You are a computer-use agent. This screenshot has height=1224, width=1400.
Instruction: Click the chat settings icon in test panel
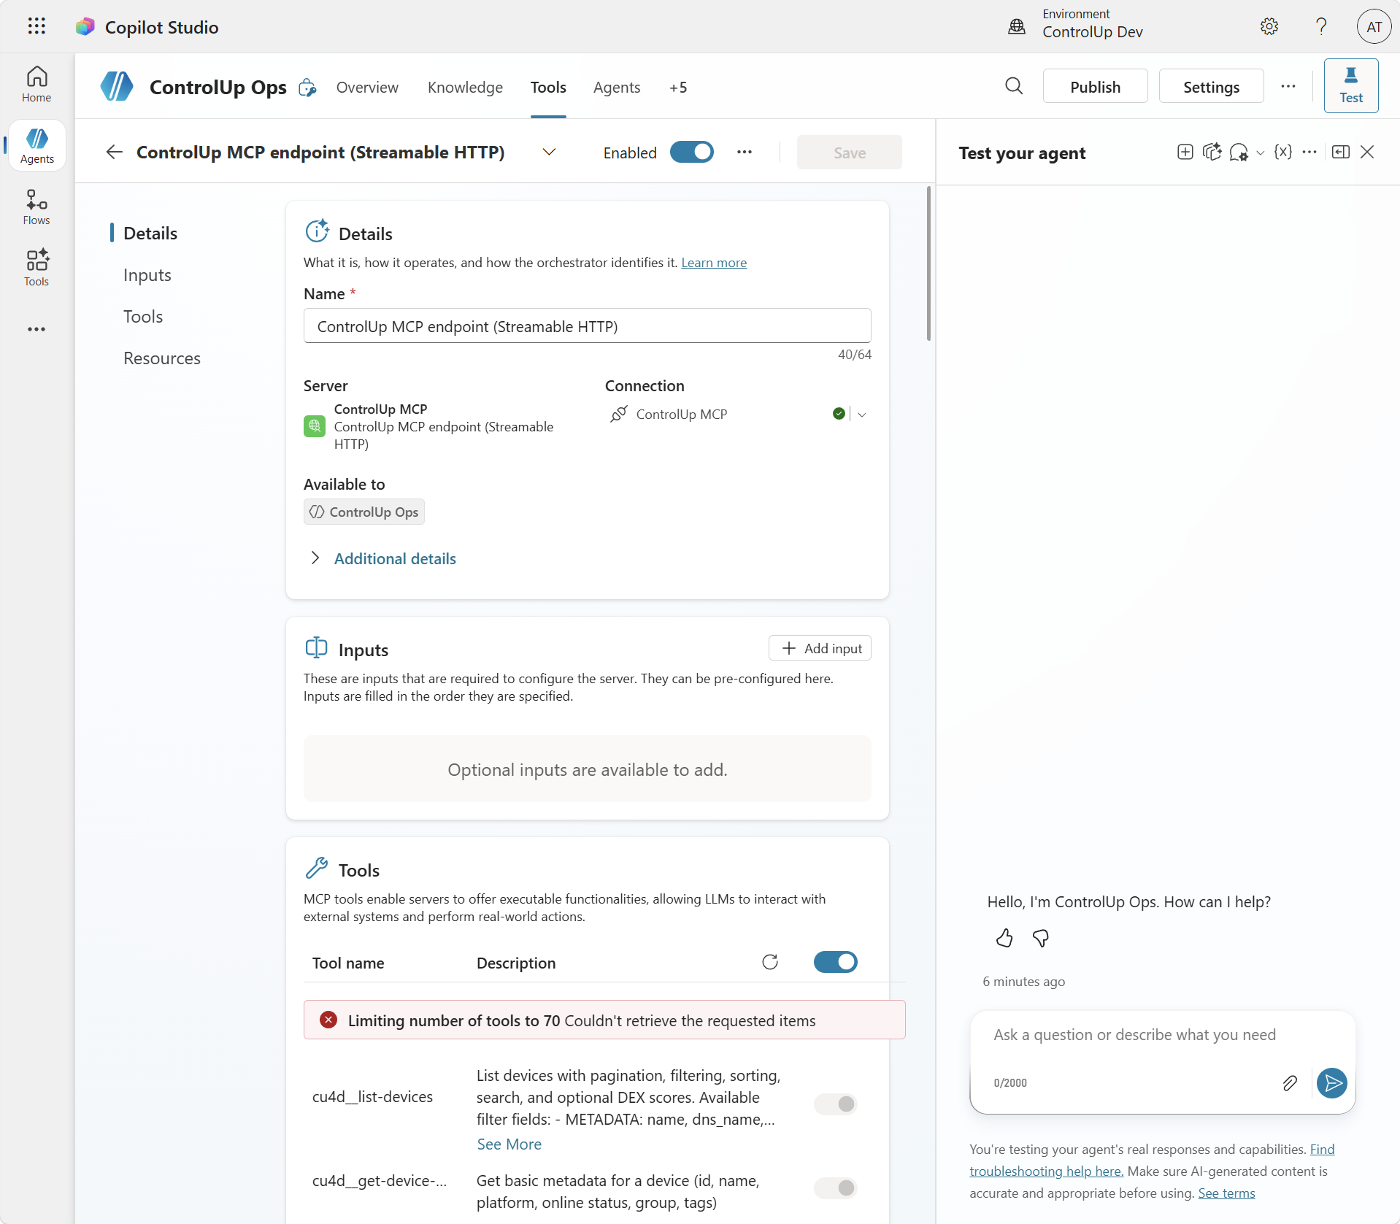(1239, 152)
